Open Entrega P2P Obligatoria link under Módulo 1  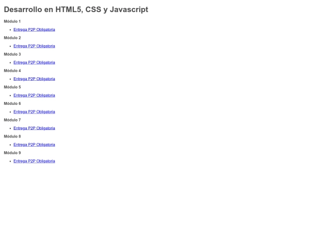34,30
